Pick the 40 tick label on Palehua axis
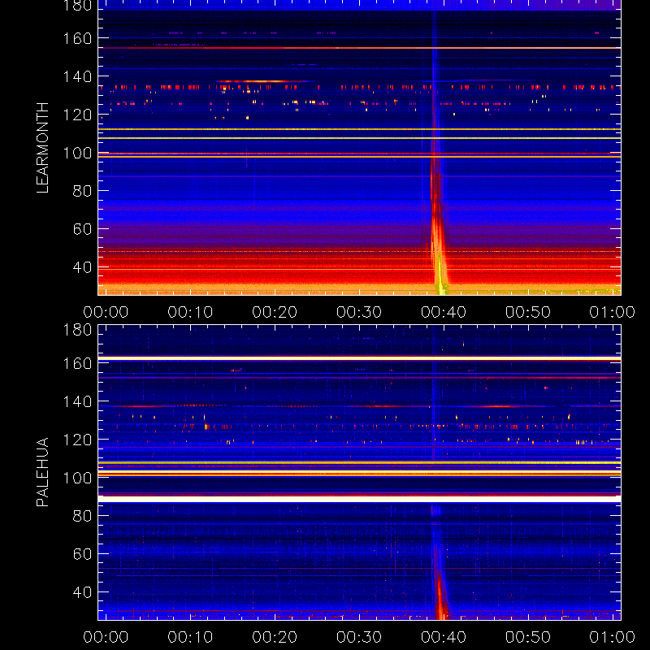The image size is (650, 650). [x=82, y=592]
